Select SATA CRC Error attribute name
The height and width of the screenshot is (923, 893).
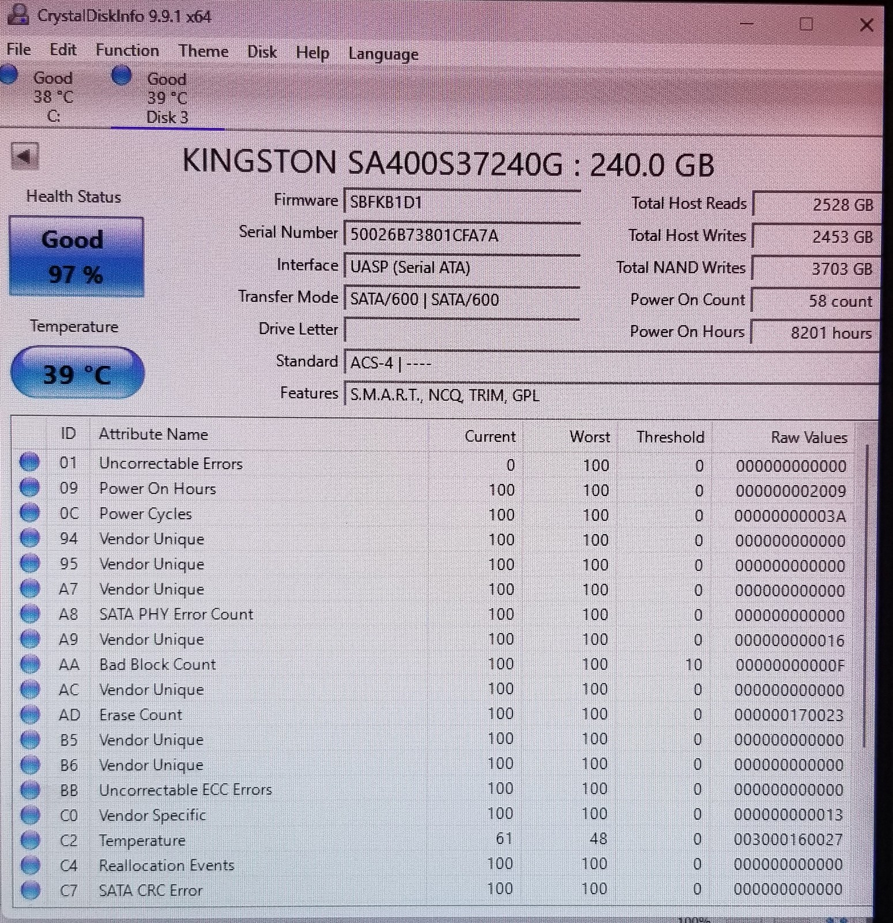pos(150,890)
